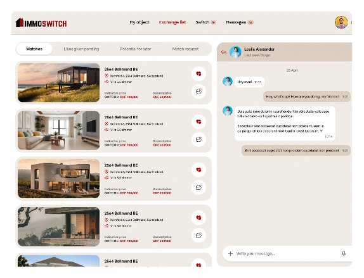Open chat bubble icon on living room listing

(x=198, y=139)
